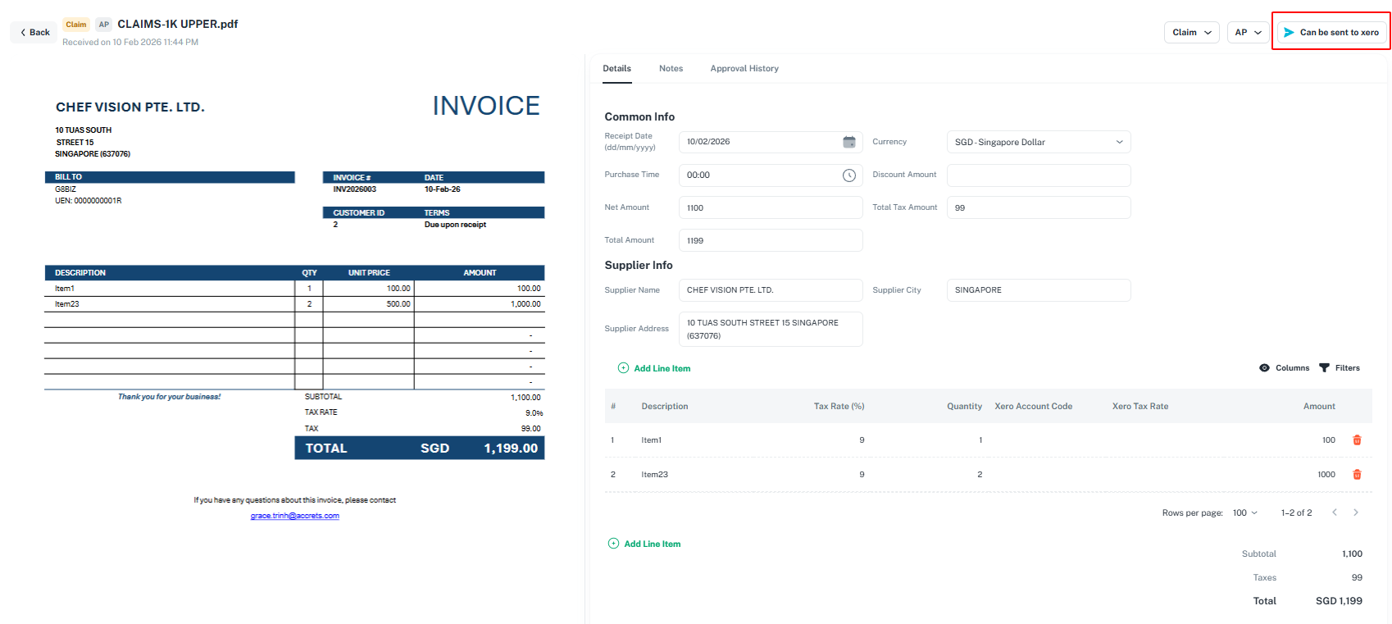Viewport: 1392px width, 624px height.
Task: Click the clock icon in Purchase Time
Action: tap(848, 175)
